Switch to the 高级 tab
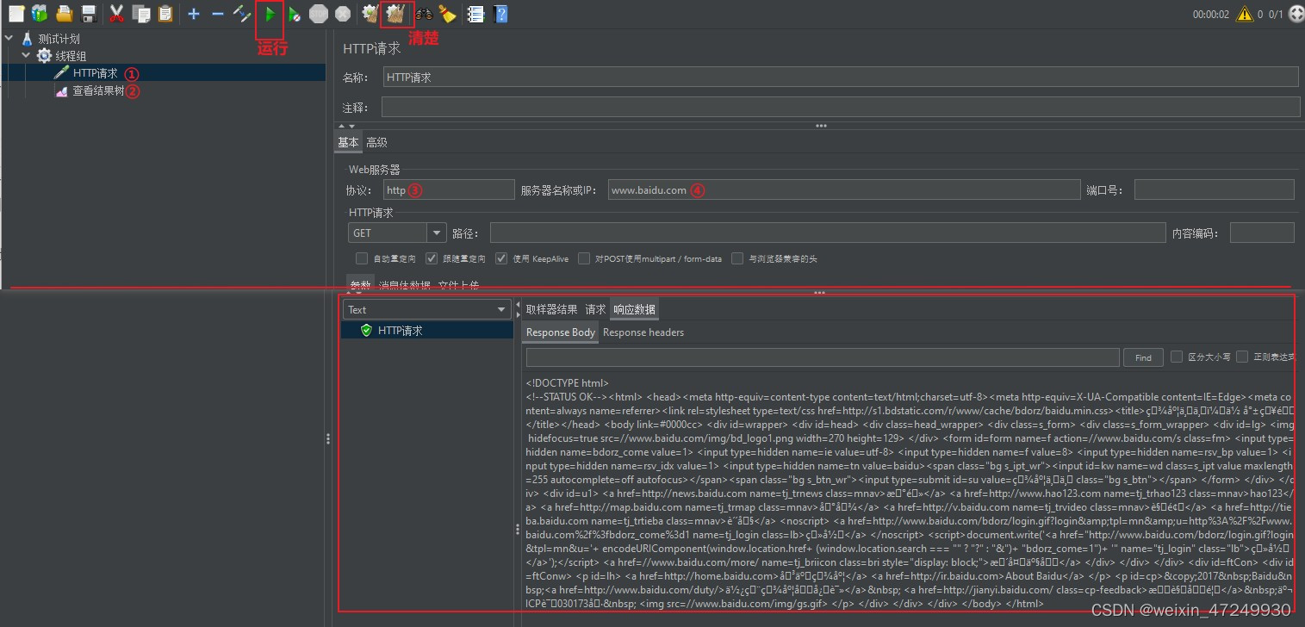 click(x=376, y=143)
